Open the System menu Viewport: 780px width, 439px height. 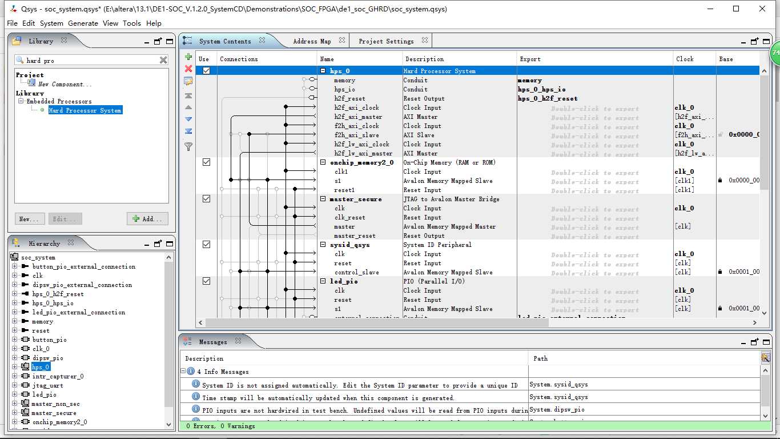coord(51,23)
